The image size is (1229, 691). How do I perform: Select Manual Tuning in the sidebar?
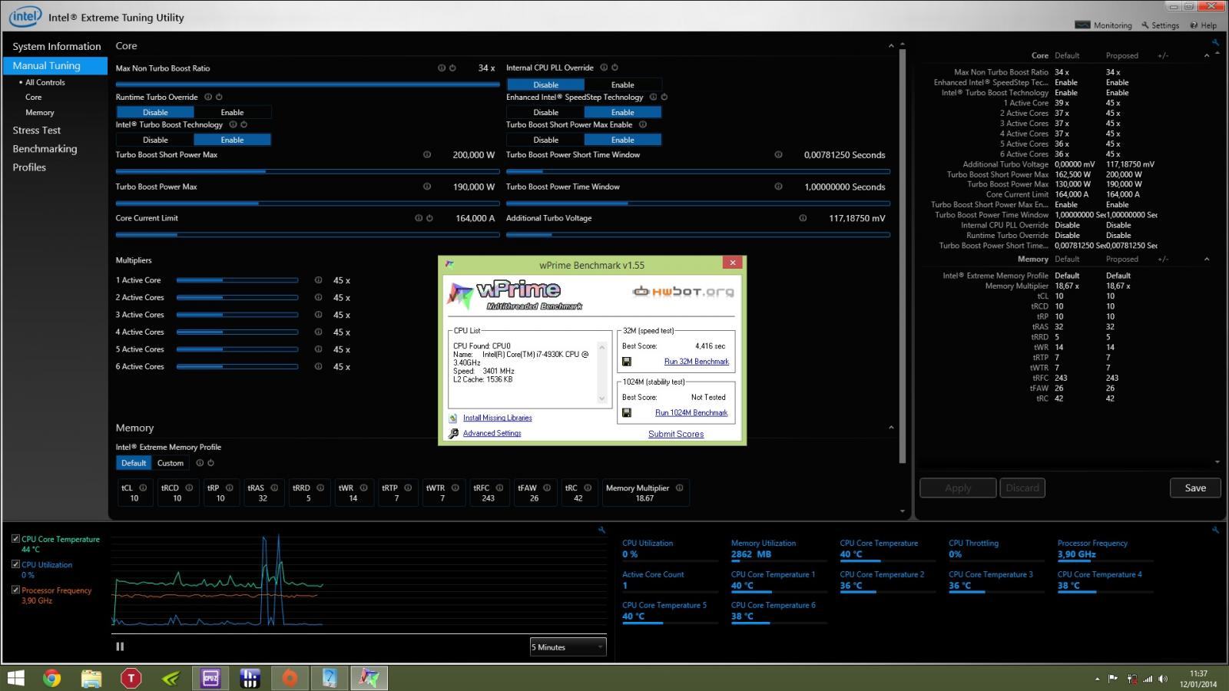(x=55, y=66)
